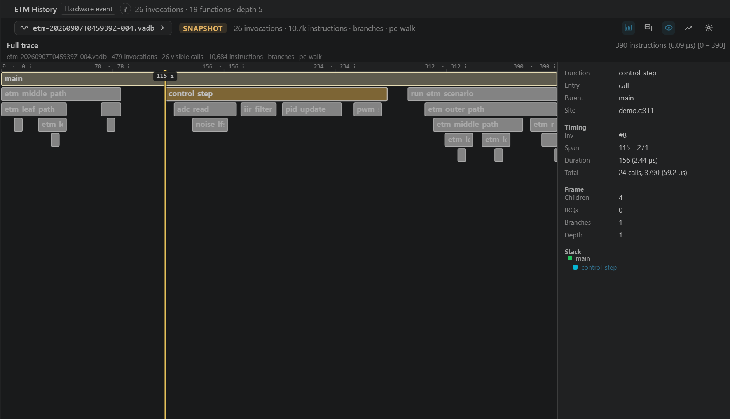Click the Entry value call
The image size is (730, 419).
[624, 86]
